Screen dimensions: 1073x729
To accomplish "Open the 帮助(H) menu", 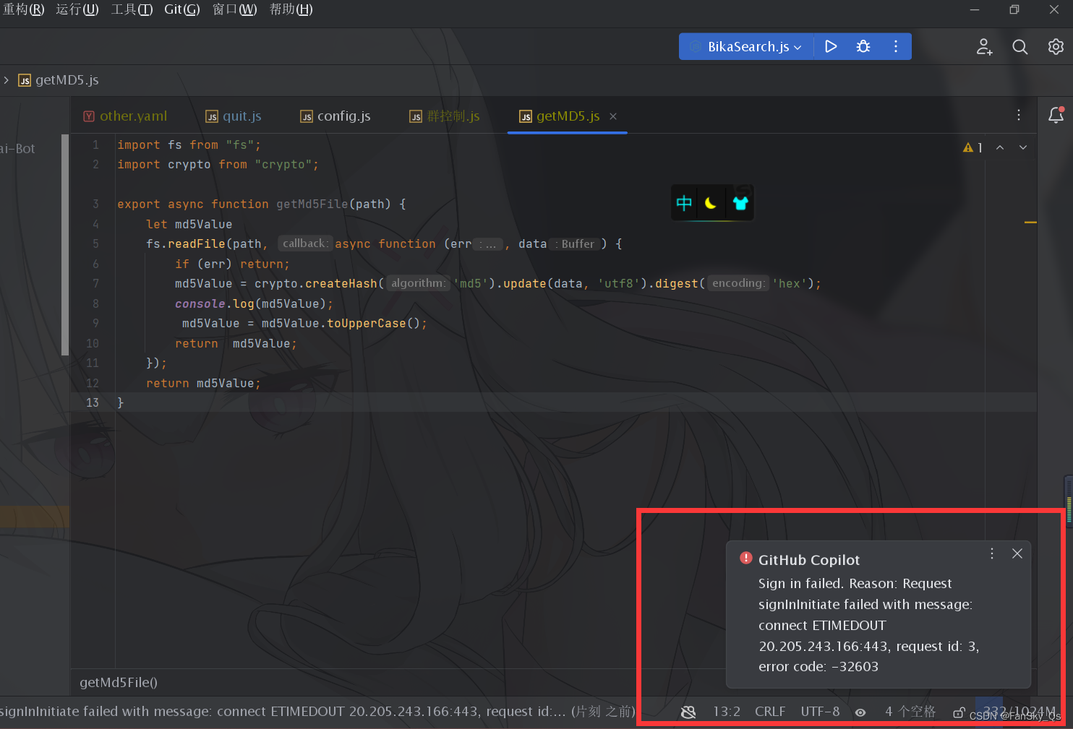I will (x=291, y=9).
